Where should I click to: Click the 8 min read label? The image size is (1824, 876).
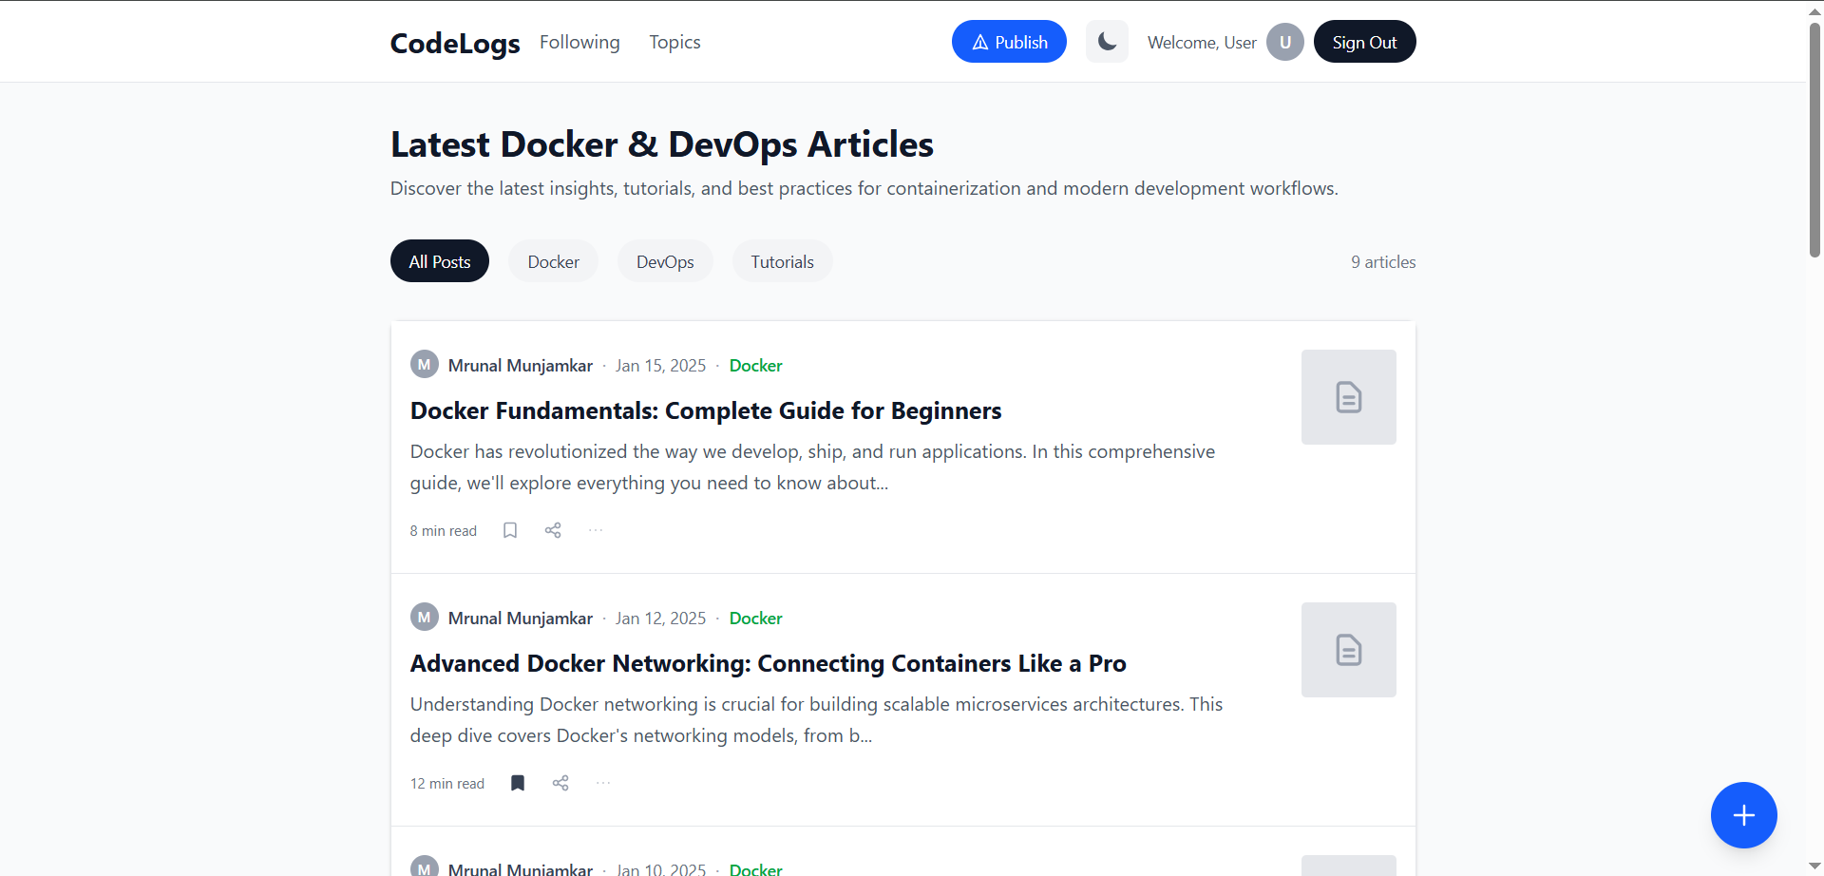pos(444,531)
